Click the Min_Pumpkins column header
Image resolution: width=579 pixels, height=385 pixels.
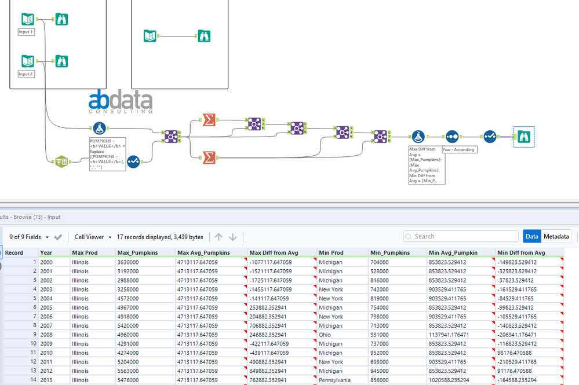398,252
